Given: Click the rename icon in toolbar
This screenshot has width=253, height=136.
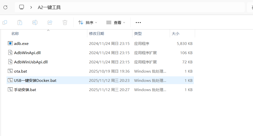Looking at the screenshot, I should [x=35, y=22].
